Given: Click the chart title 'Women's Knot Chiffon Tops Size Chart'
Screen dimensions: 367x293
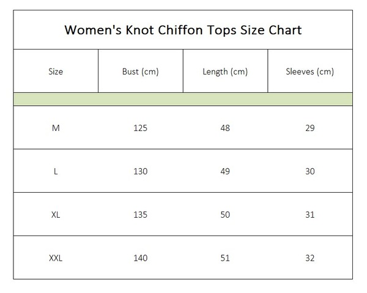Looking at the screenshot, I should point(183,30).
